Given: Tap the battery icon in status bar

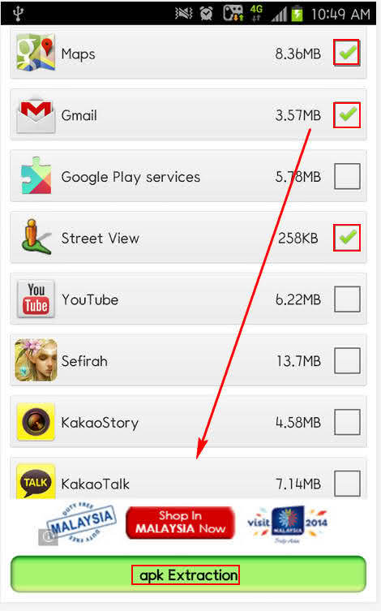Looking at the screenshot, I should pos(297,14).
